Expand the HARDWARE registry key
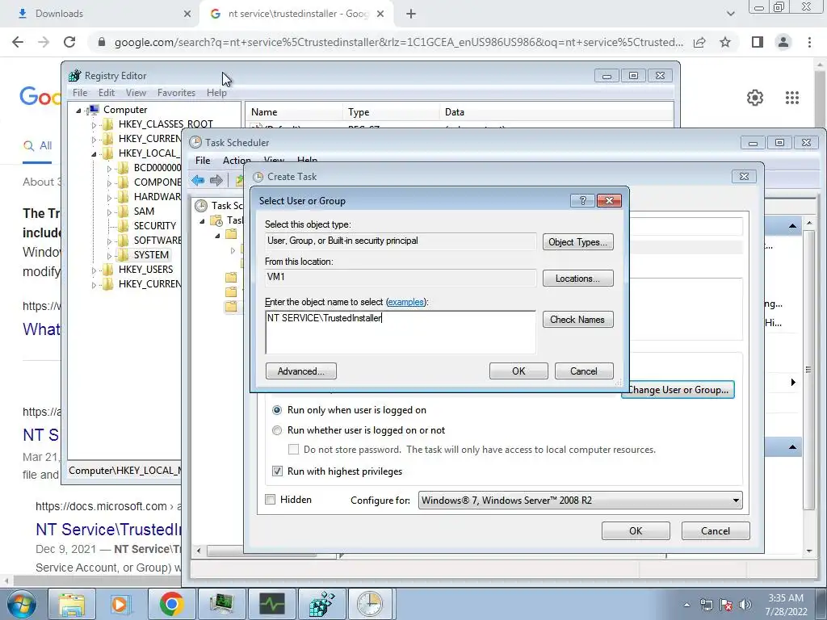The height and width of the screenshot is (620, 827). pyautogui.click(x=109, y=198)
